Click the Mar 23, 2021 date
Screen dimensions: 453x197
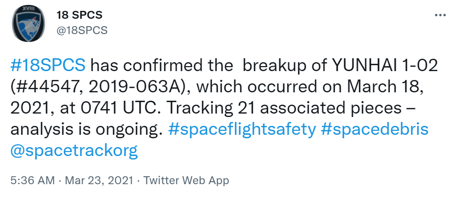pos(99,181)
